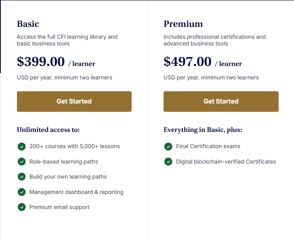Screen dimensions: 294x239
Task: Click checkmark beside Management dashboard & reporting
Action: pos(22,192)
